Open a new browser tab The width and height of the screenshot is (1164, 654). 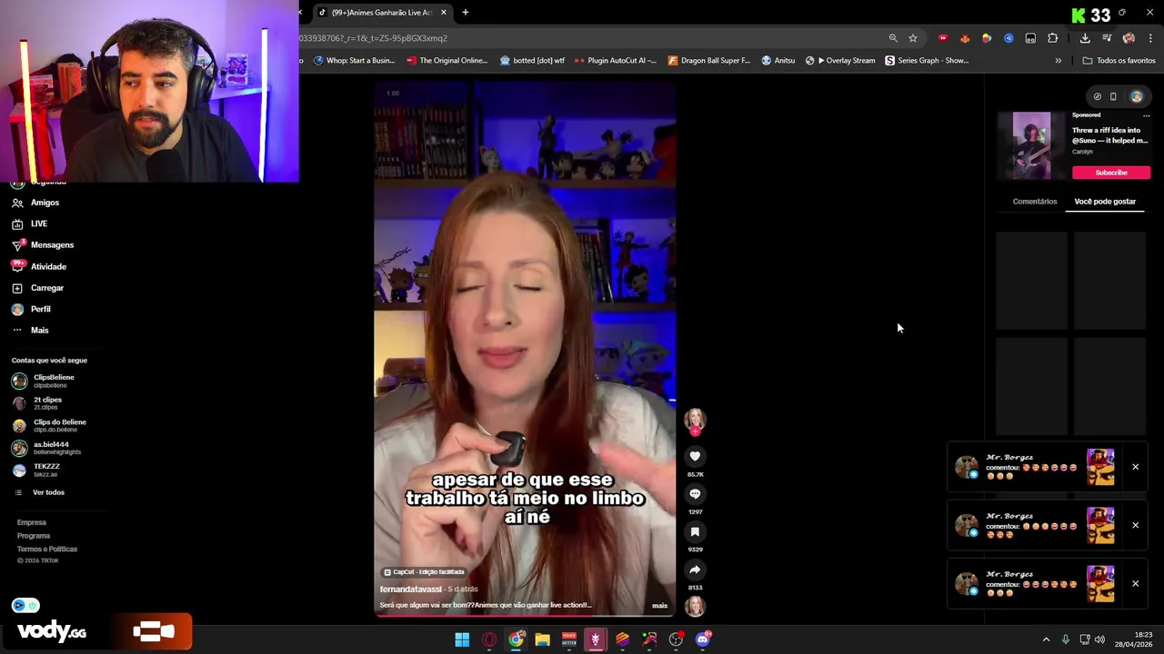coord(466,13)
